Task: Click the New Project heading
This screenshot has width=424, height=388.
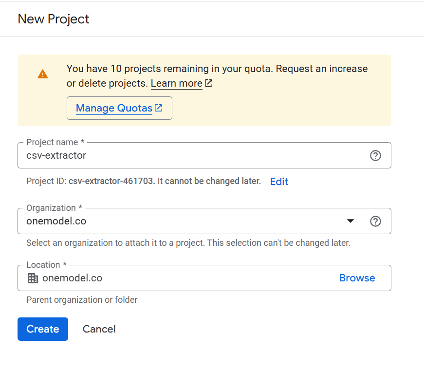Action: [x=54, y=19]
